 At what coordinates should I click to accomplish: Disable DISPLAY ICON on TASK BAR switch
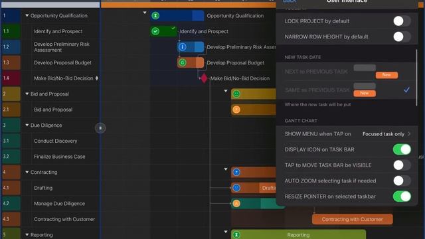click(402, 149)
